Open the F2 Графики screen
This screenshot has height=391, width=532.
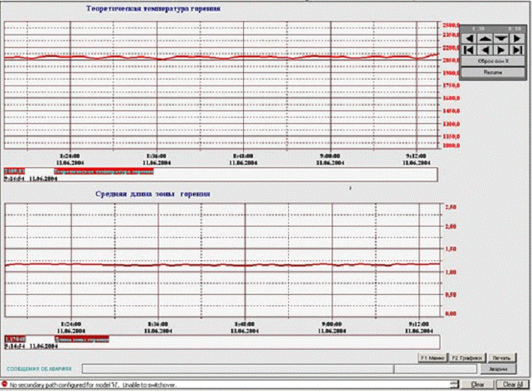(469, 357)
